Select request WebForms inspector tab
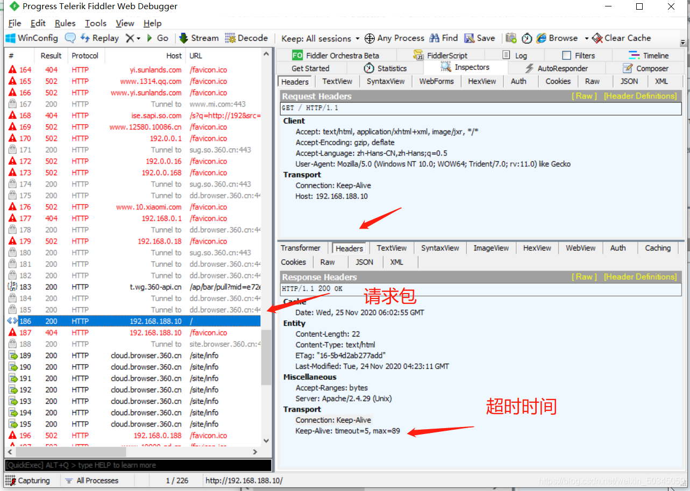 click(x=436, y=81)
